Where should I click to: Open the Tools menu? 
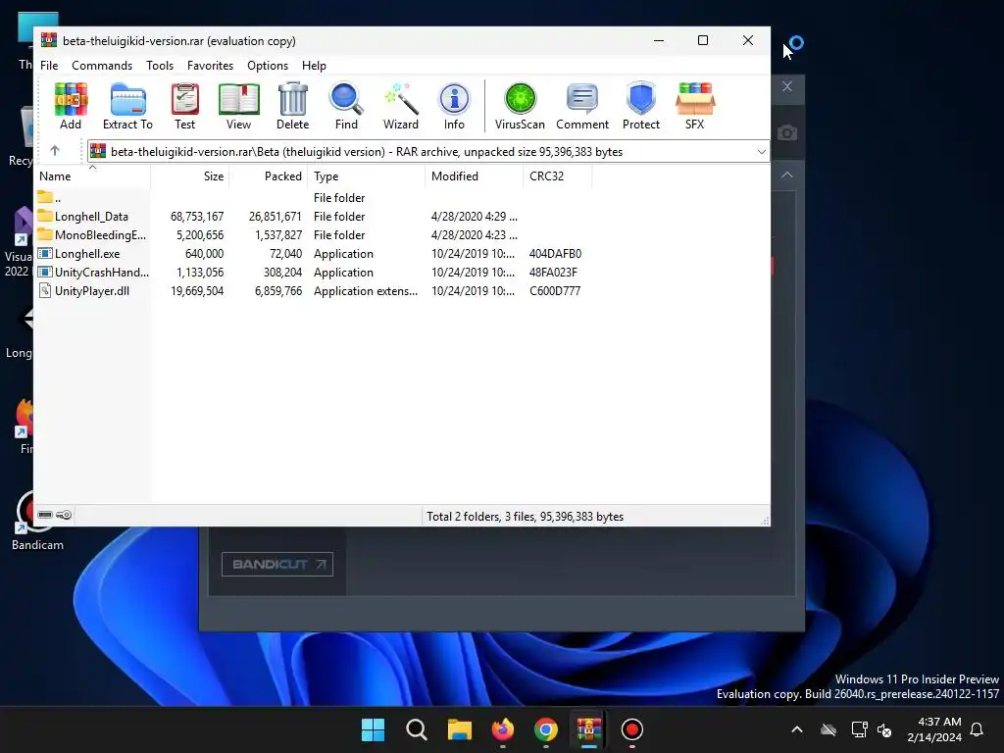tap(160, 66)
